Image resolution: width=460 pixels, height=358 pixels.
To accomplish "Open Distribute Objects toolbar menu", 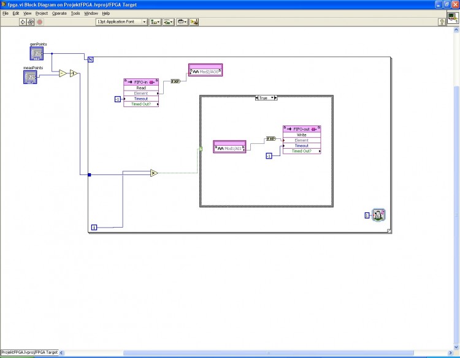I will click(169, 22).
